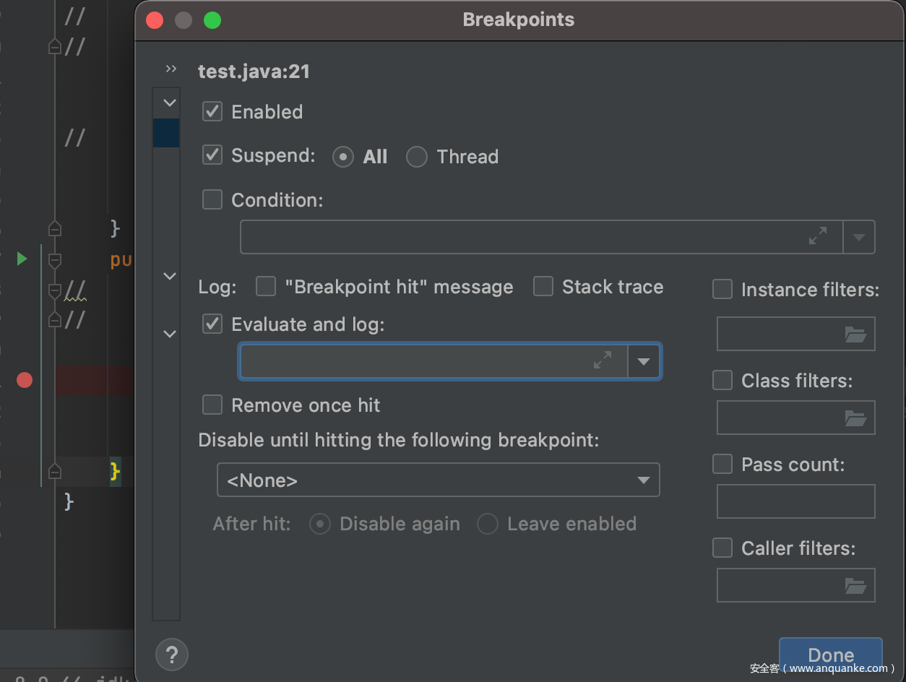The image size is (906, 682).
Task: Select the Thread suspend radio button
Action: click(x=417, y=157)
